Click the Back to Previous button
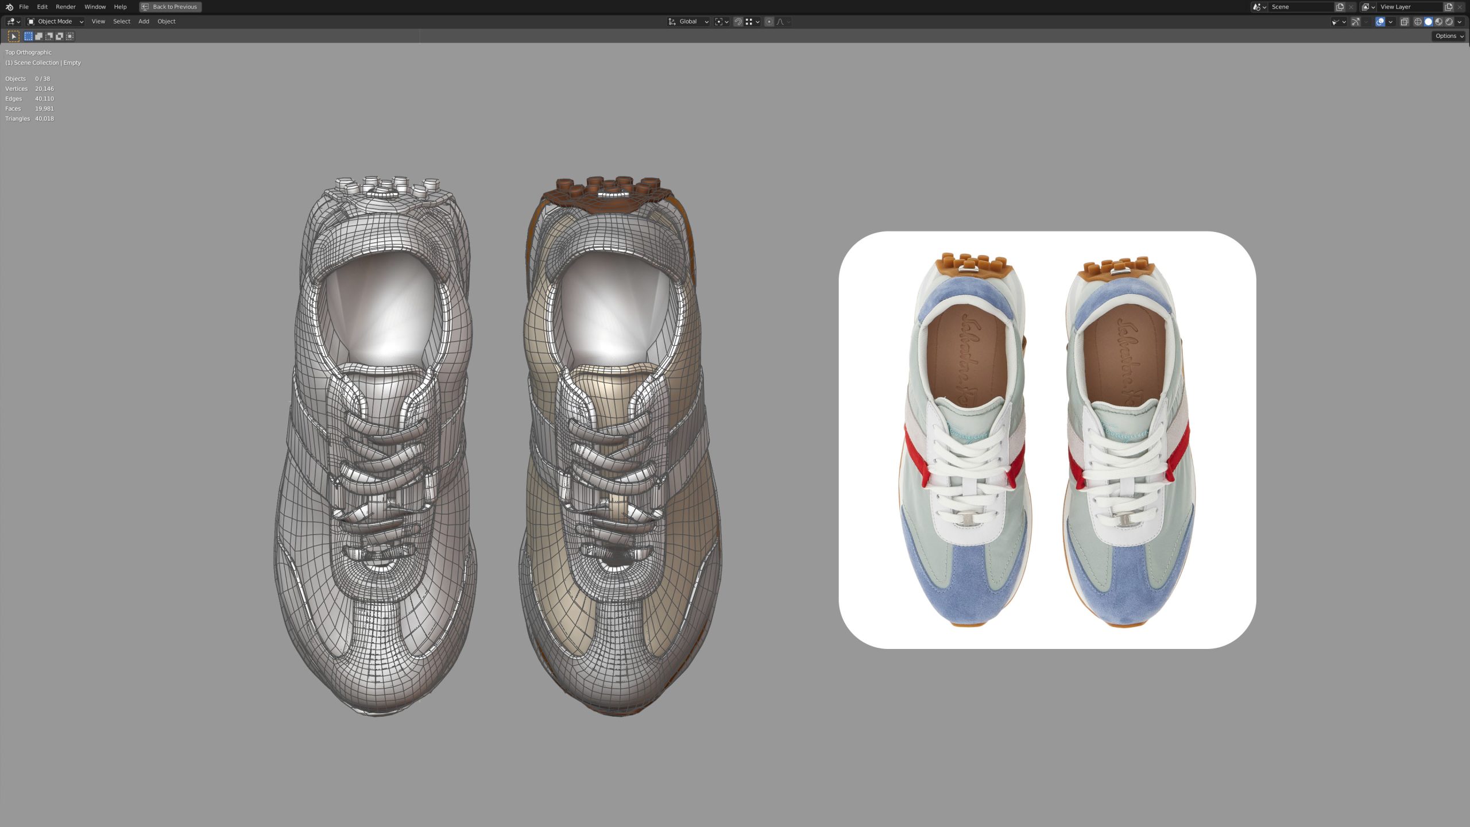Screen dimensions: 1470x827 pos(171,7)
